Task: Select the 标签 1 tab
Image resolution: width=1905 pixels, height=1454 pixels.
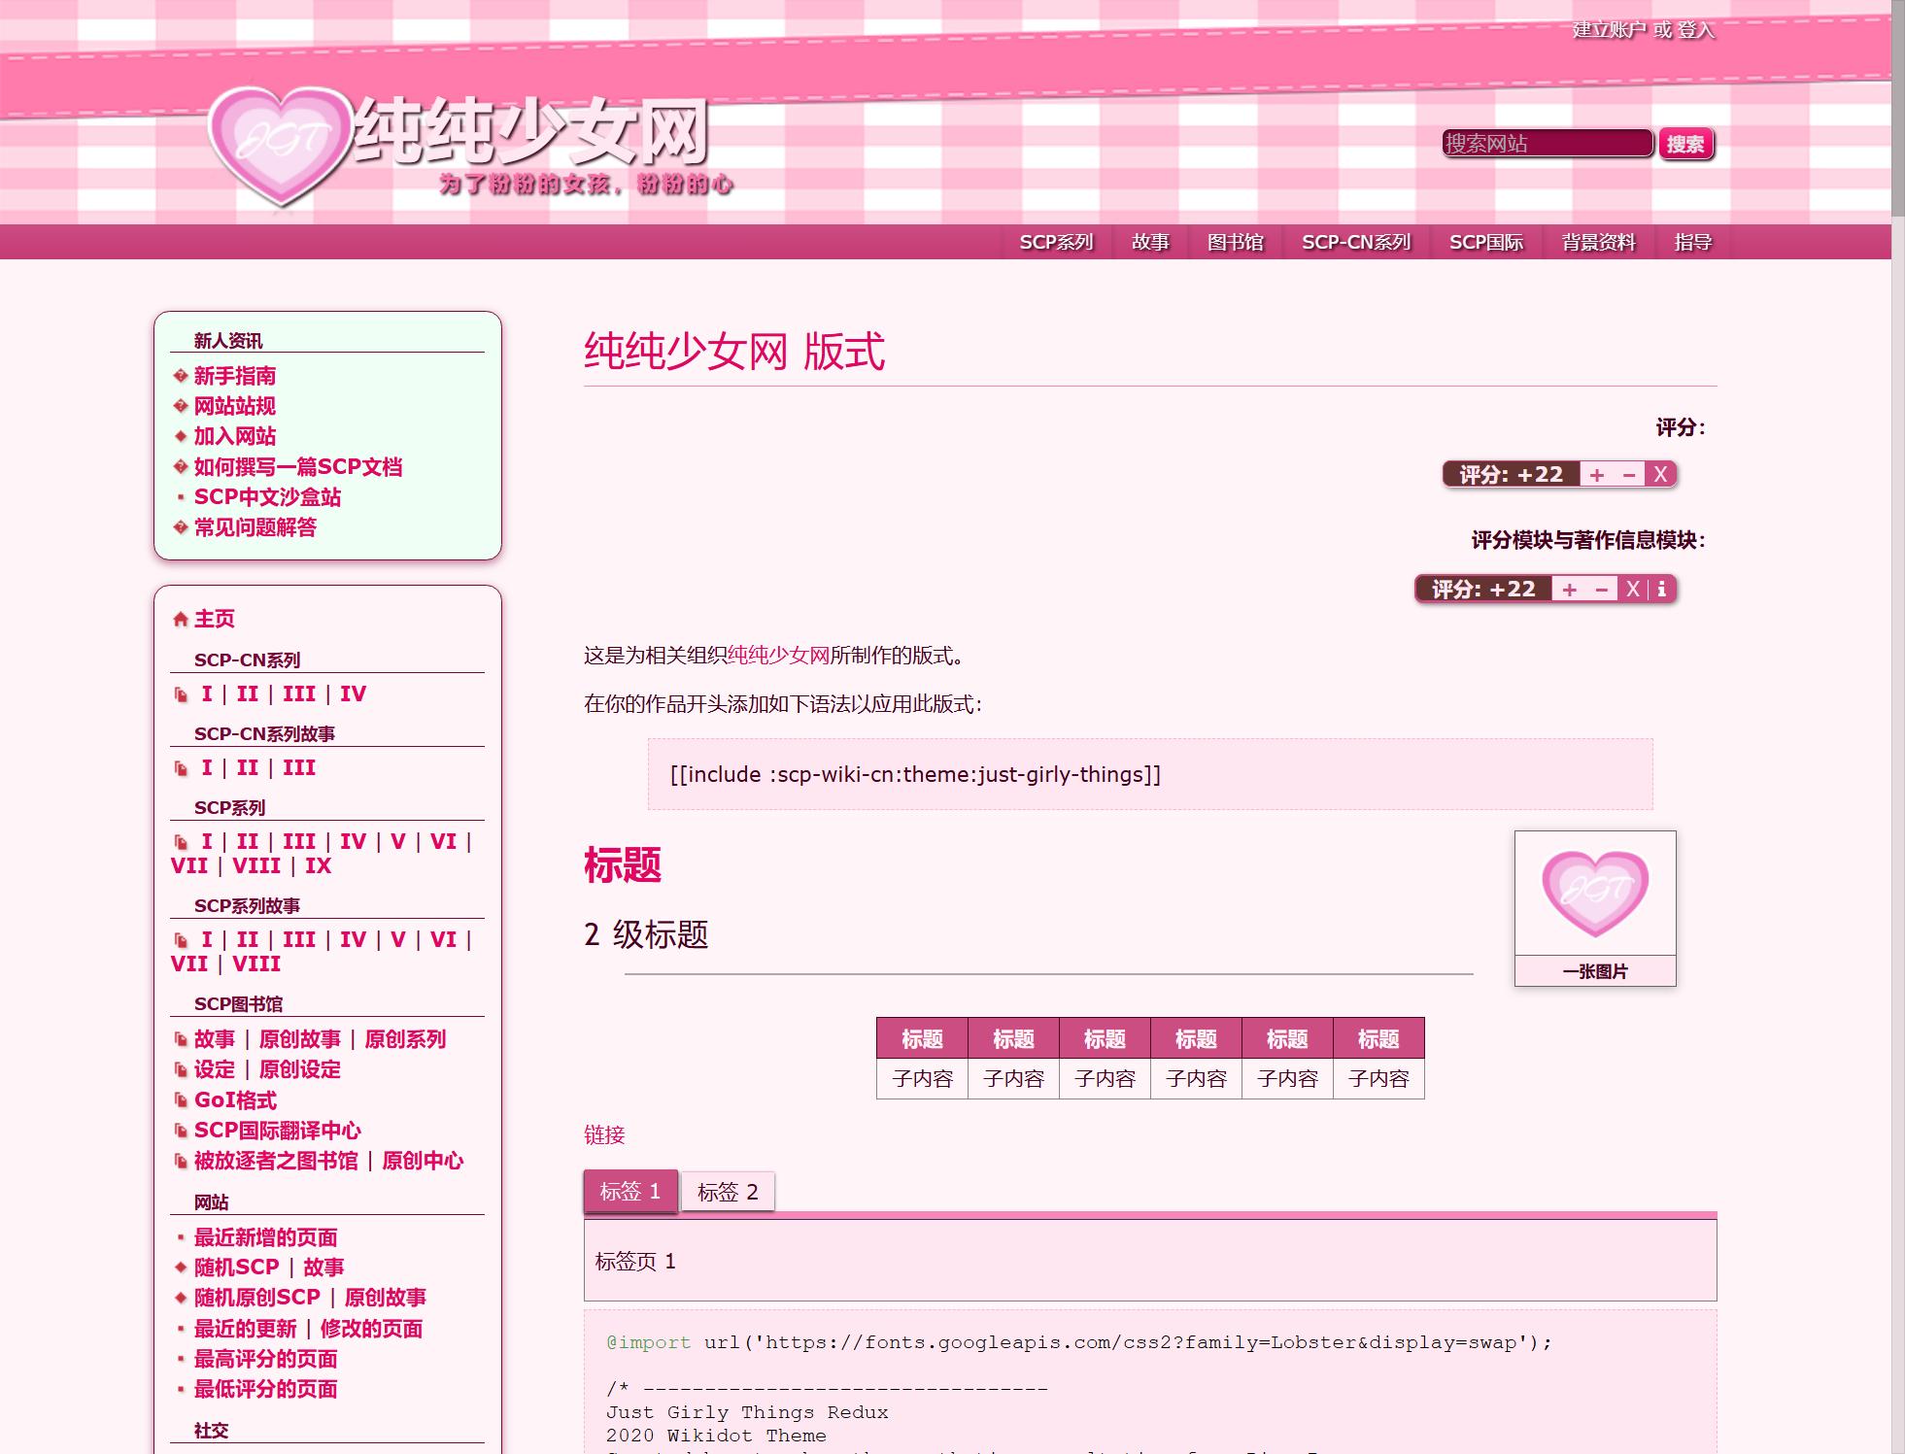Action: pos(630,1191)
